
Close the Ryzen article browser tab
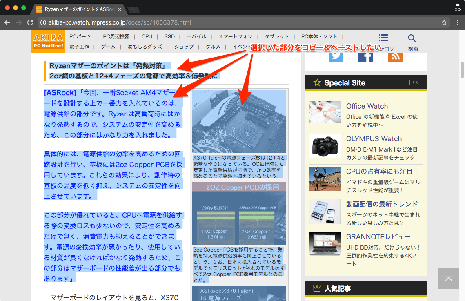pos(120,9)
